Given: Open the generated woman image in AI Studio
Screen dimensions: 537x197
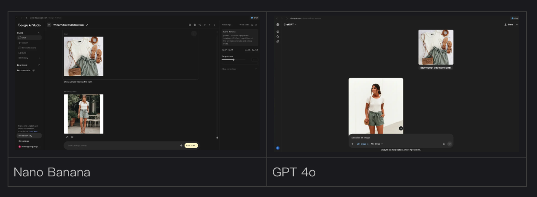Looking at the screenshot, I should (x=83, y=114).
